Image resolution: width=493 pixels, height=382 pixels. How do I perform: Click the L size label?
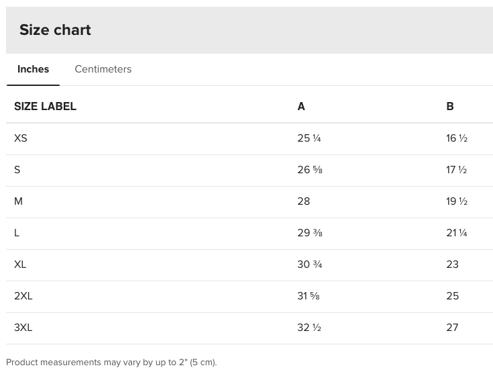pyautogui.click(x=17, y=233)
